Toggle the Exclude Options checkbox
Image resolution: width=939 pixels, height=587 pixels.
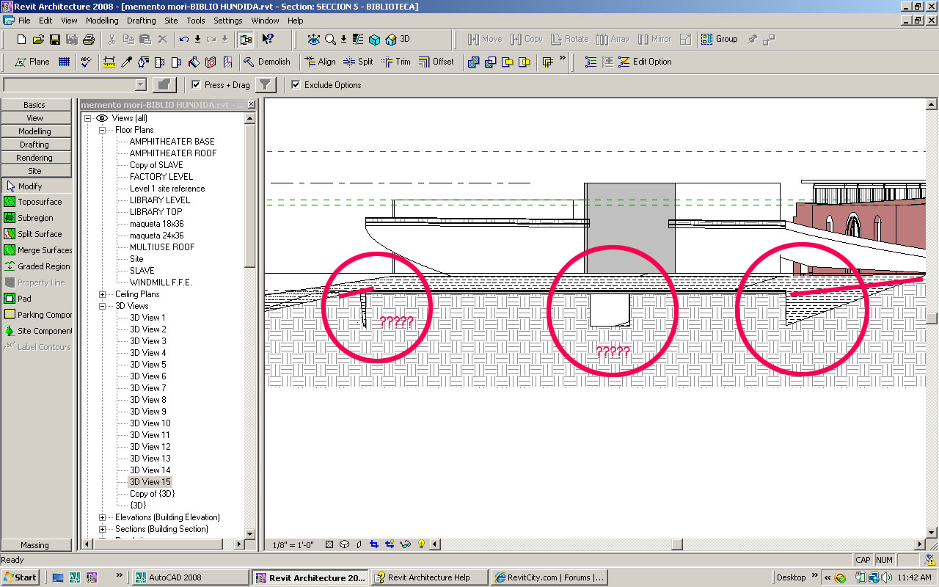tap(296, 85)
